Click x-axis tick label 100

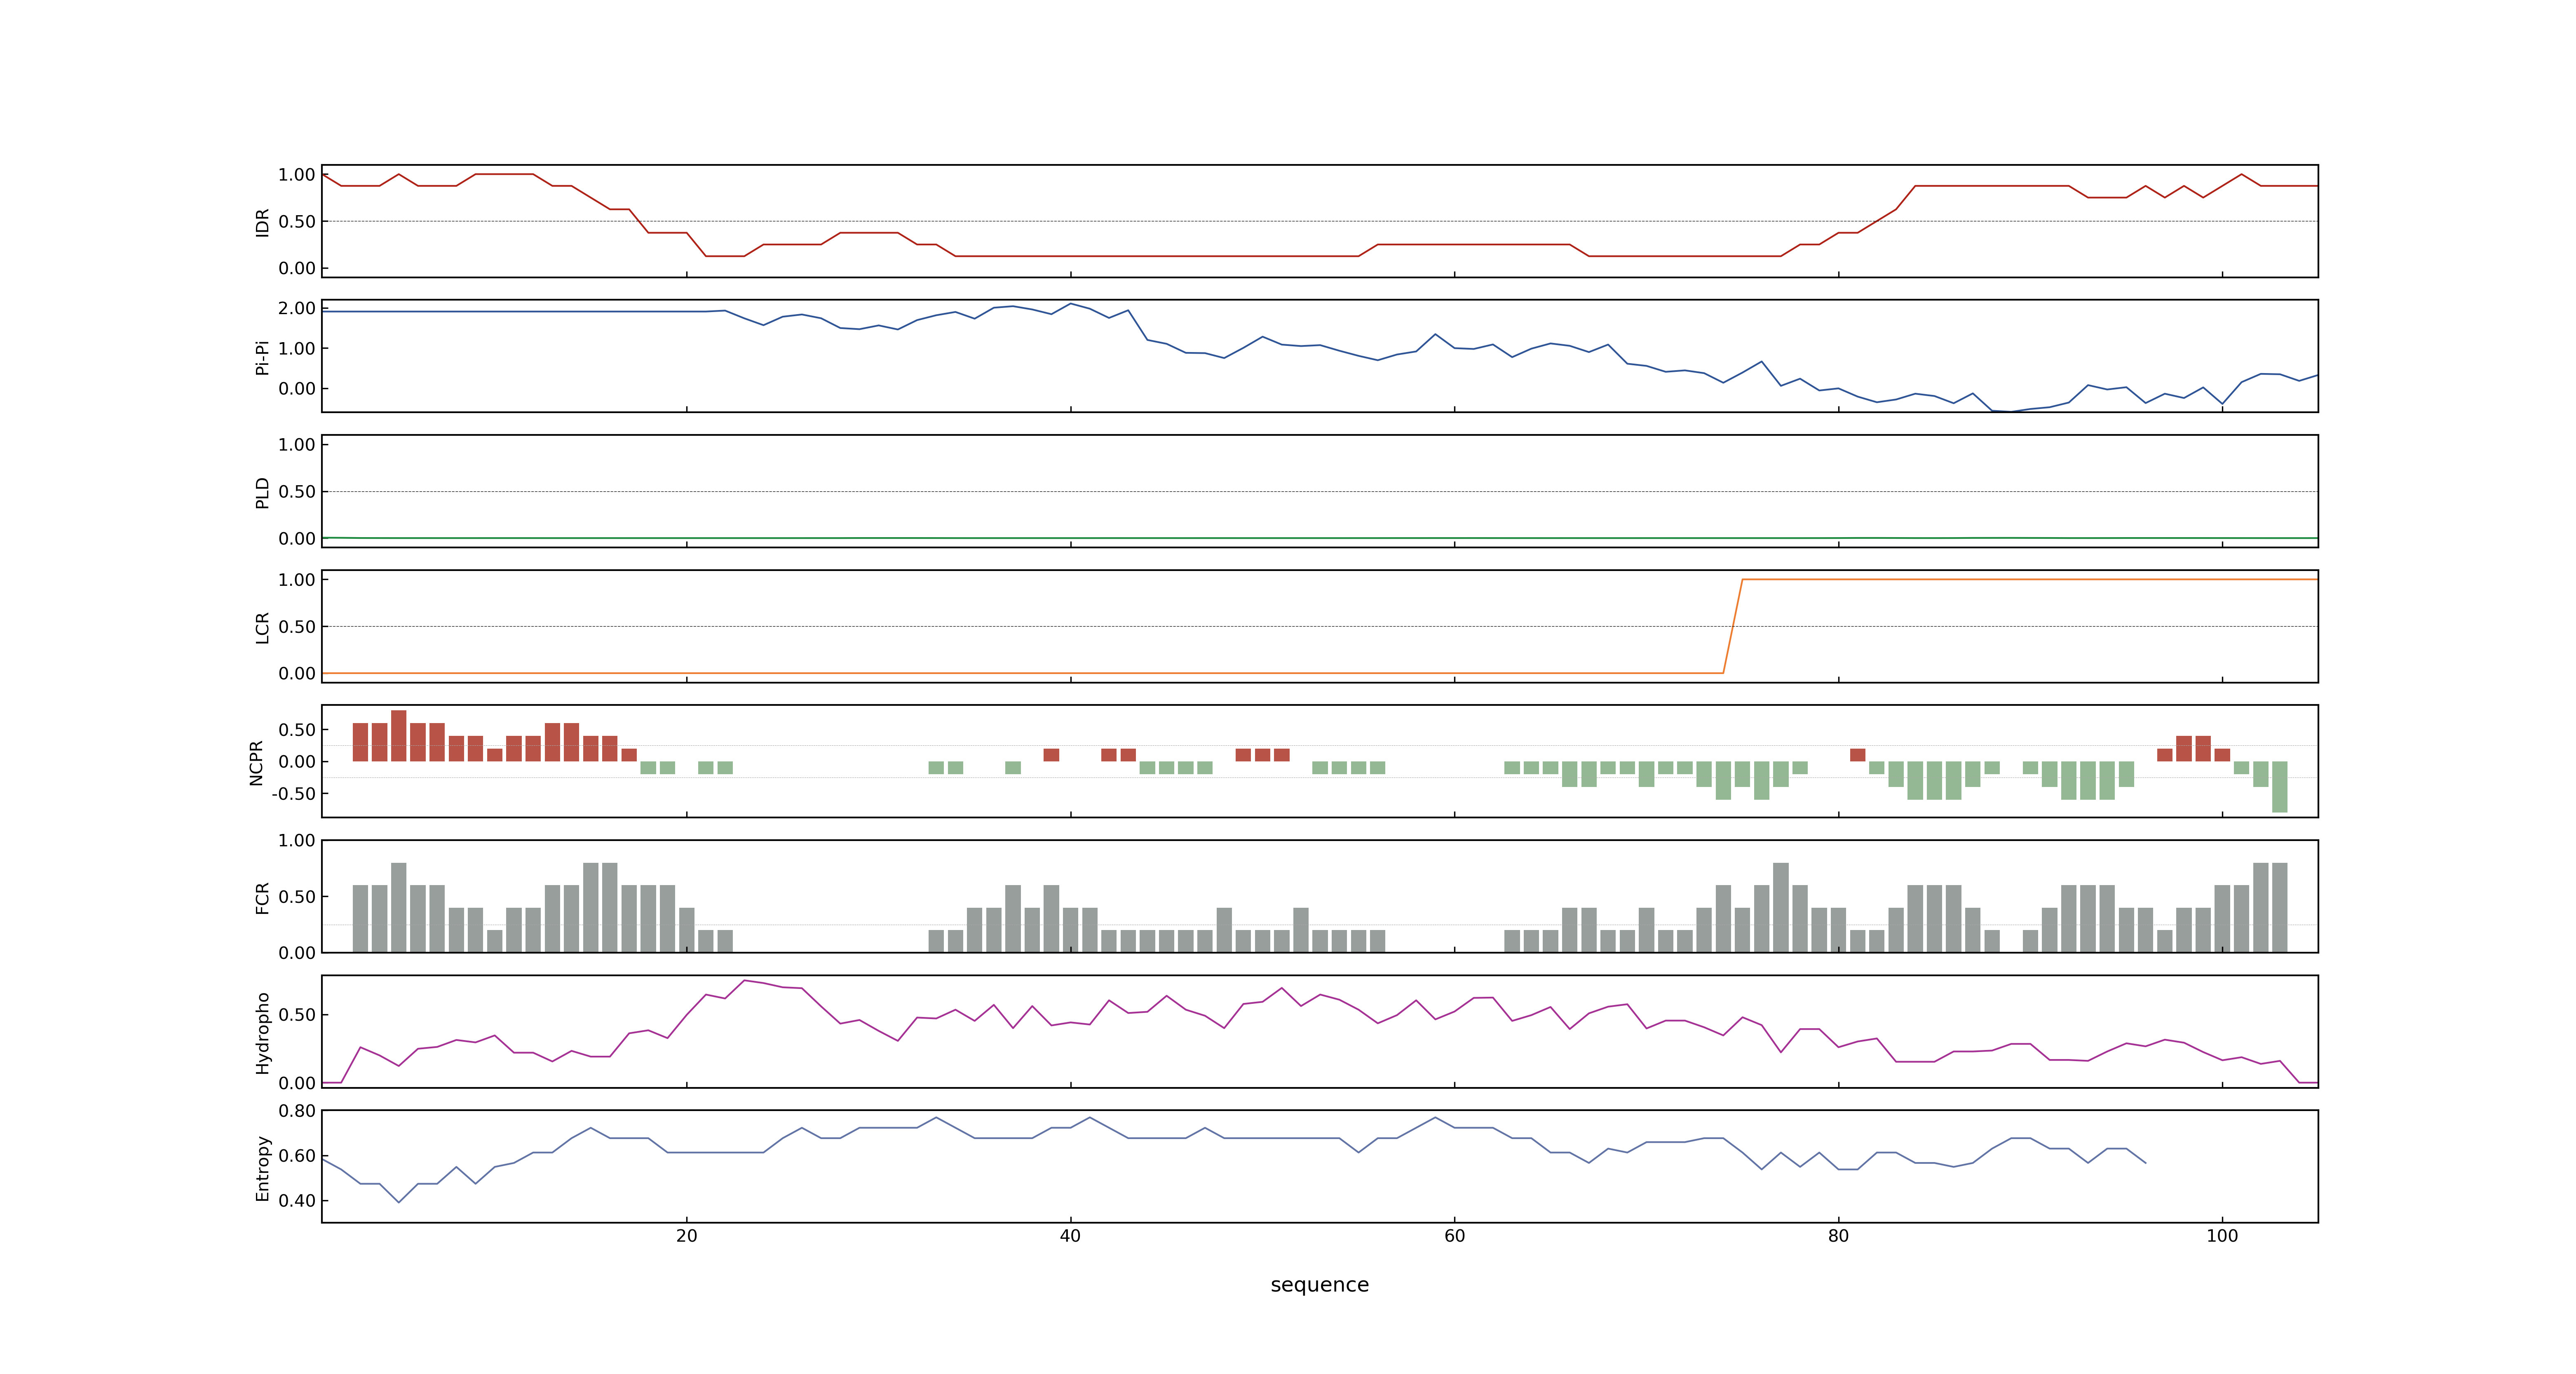(2222, 1235)
